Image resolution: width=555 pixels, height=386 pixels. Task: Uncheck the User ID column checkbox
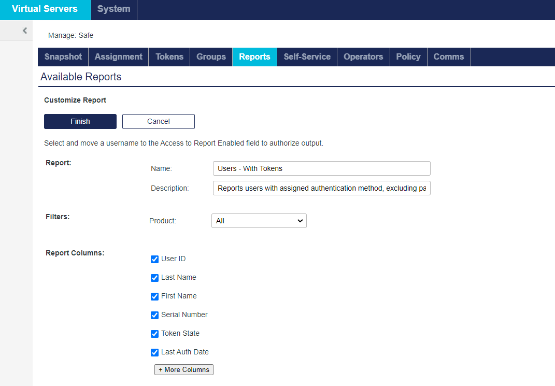tap(154, 259)
